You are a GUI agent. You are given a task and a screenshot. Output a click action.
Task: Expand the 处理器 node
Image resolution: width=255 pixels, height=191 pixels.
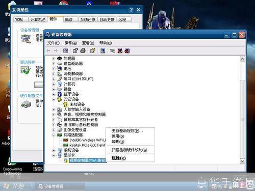point(54,59)
